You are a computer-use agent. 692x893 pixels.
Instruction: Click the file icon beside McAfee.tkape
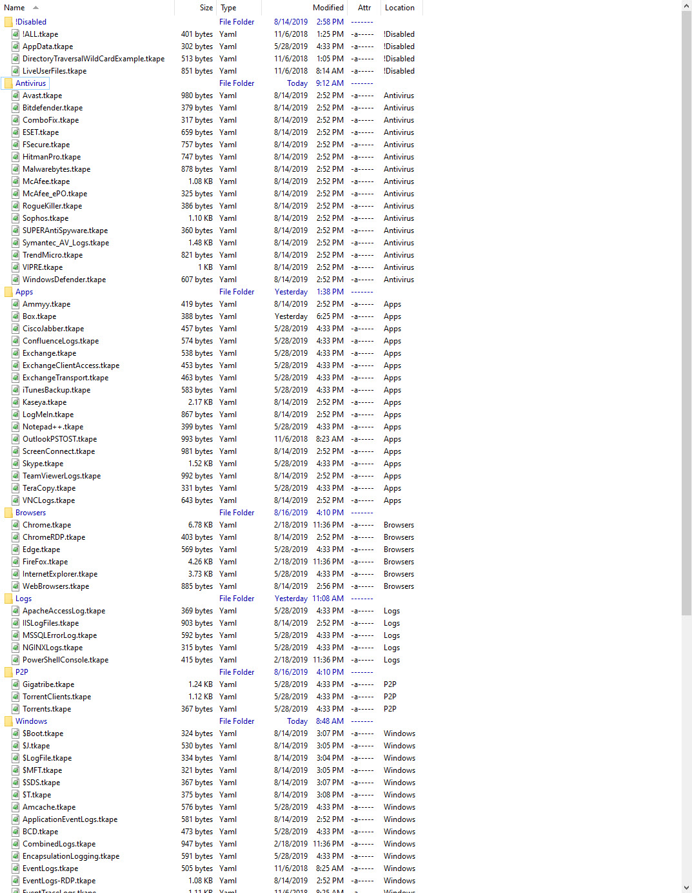pyautogui.click(x=15, y=181)
